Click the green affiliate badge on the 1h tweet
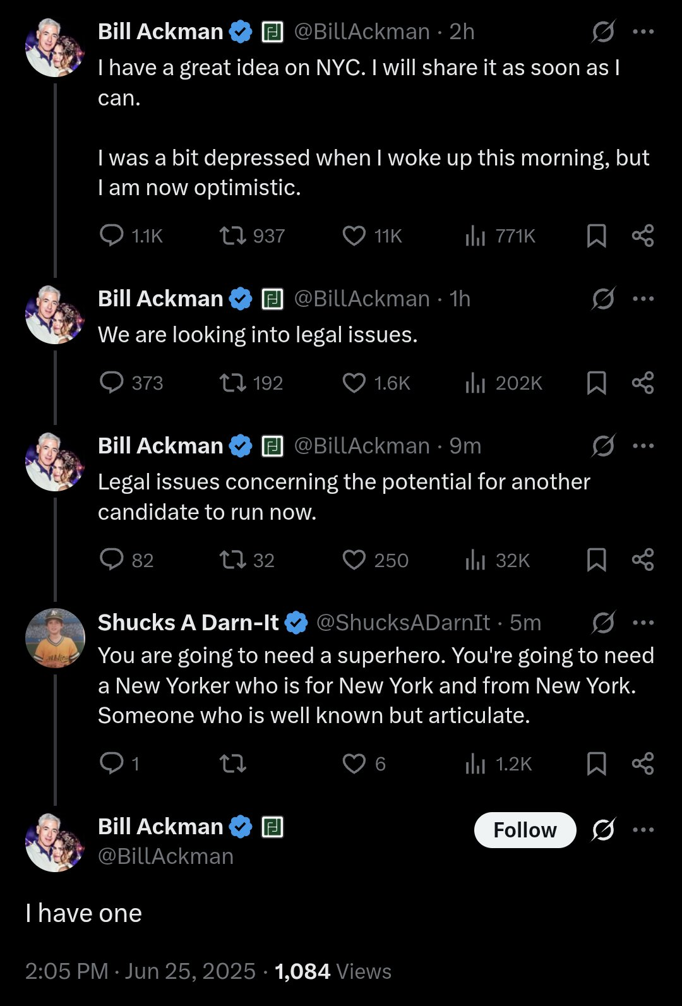Image resolution: width=682 pixels, height=1006 pixels. 272,299
